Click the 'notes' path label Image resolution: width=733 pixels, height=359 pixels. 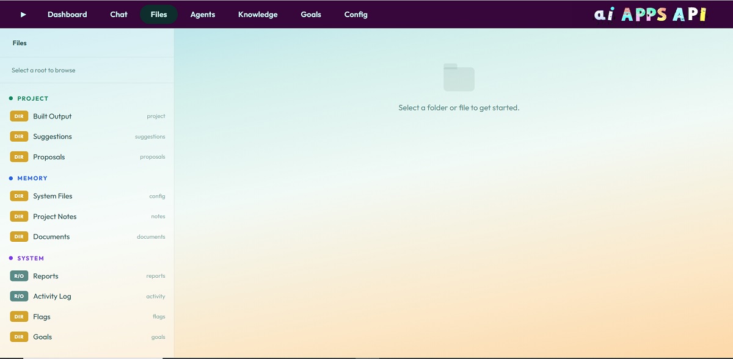coord(158,217)
